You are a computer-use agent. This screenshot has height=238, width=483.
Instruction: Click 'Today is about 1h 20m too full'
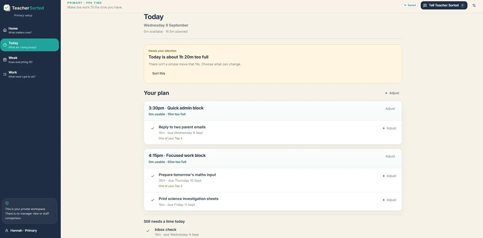(x=178, y=57)
